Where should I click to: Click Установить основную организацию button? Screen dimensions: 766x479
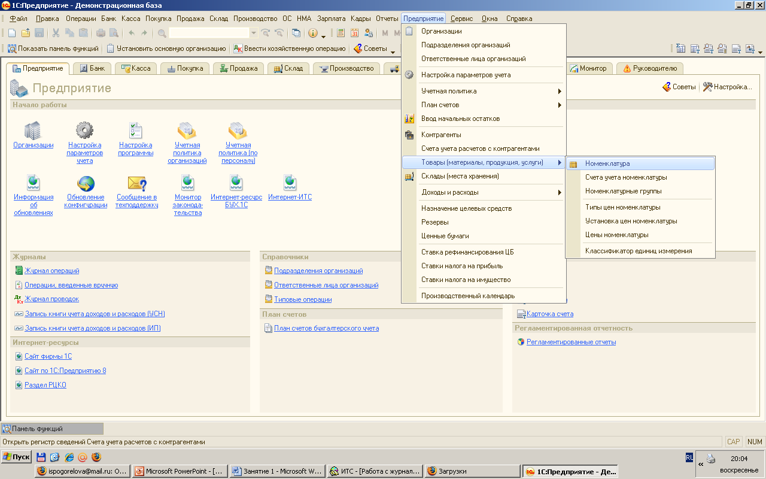tap(166, 48)
